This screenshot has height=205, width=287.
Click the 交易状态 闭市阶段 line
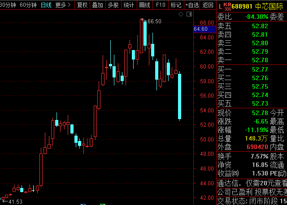tap(252, 201)
